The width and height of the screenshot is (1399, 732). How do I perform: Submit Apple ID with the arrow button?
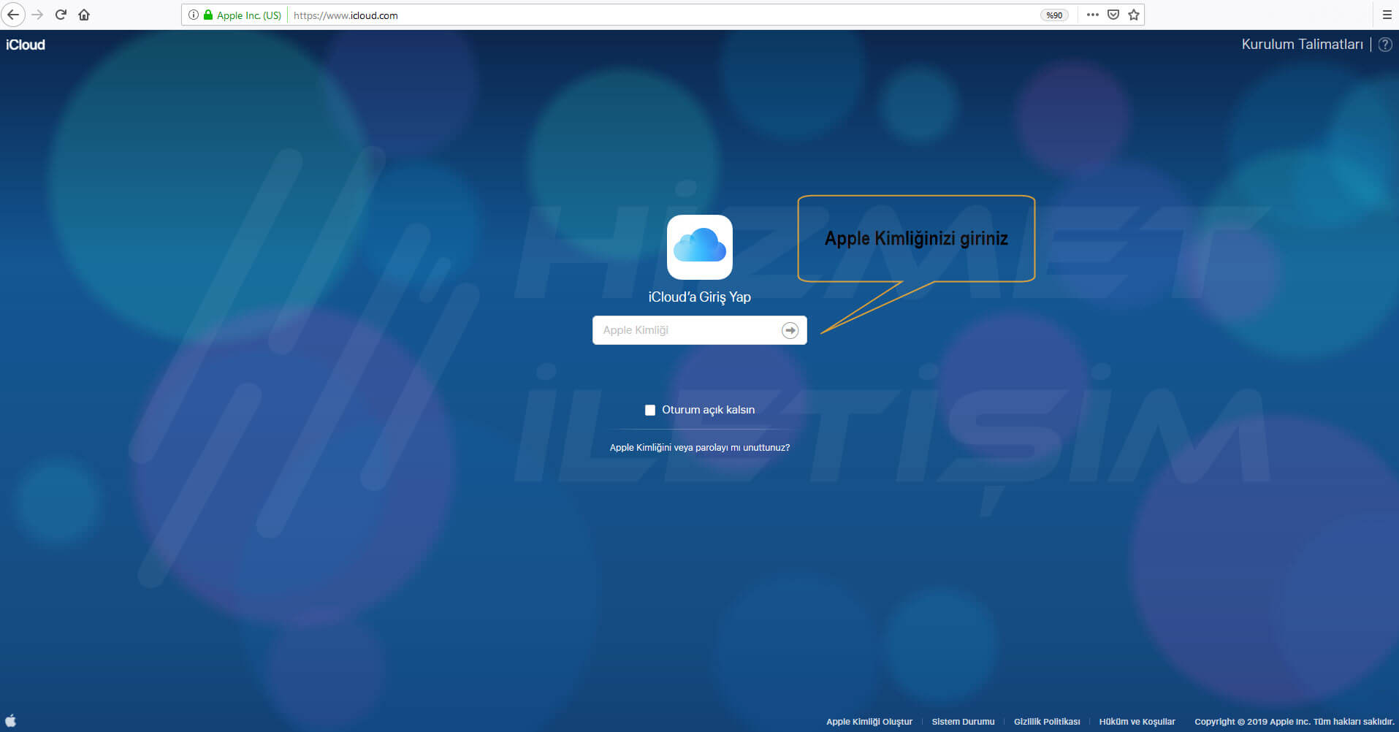790,330
